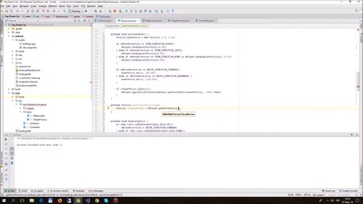Viewport: 363px width, 204px height.
Task: Open the Terminal tool window
Action: (79, 191)
